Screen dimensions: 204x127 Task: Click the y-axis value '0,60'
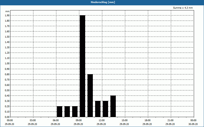(x=7, y=85)
